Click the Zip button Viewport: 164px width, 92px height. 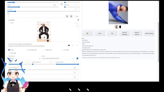click(112, 33)
